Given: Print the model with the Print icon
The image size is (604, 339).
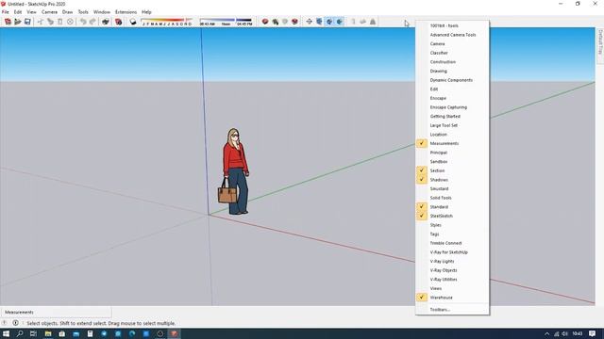Looking at the screenshot, I should click(x=105, y=22).
